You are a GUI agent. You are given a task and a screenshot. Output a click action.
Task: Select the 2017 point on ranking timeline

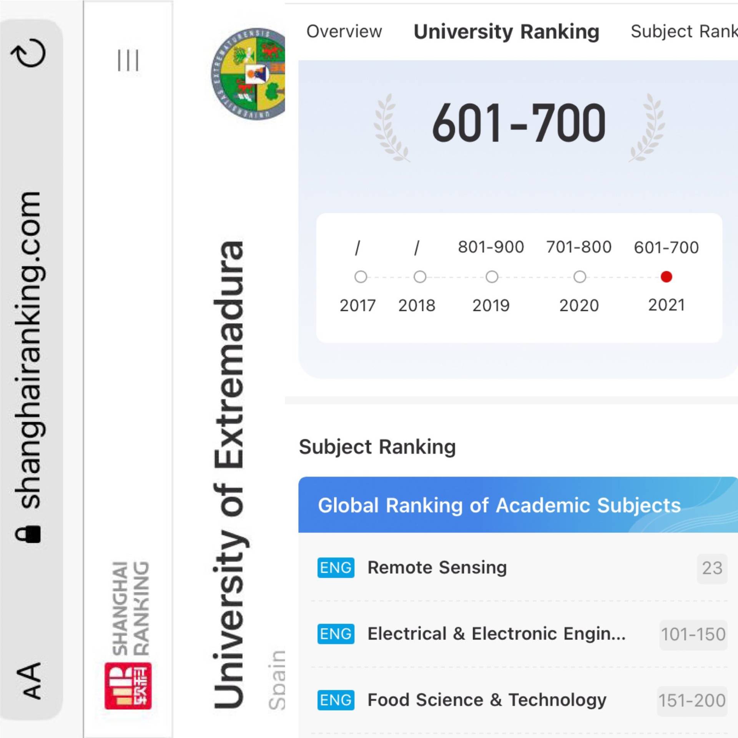tap(361, 277)
